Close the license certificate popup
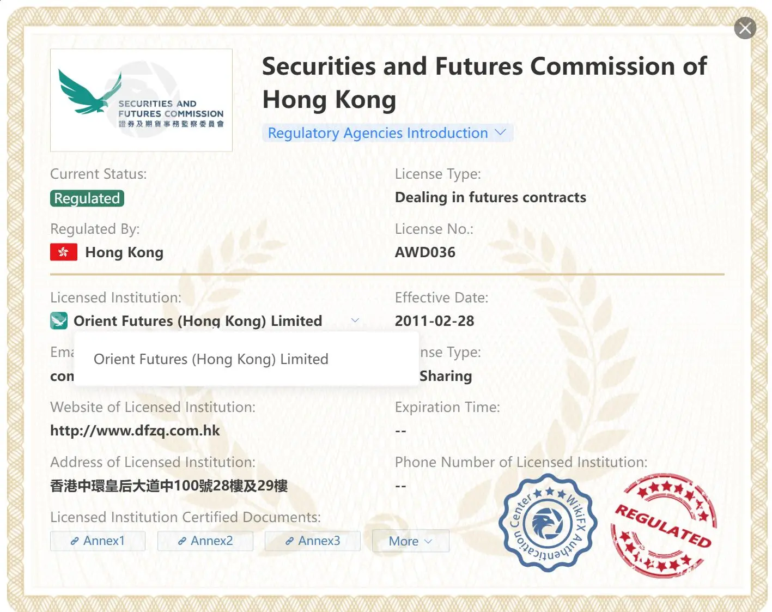This screenshot has height=612, width=772. [x=745, y=28]
